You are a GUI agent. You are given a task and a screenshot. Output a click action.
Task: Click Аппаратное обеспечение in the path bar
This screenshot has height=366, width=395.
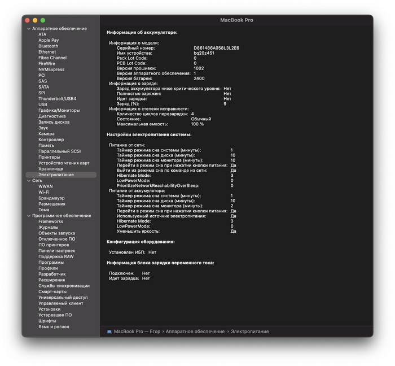[195, 332]
